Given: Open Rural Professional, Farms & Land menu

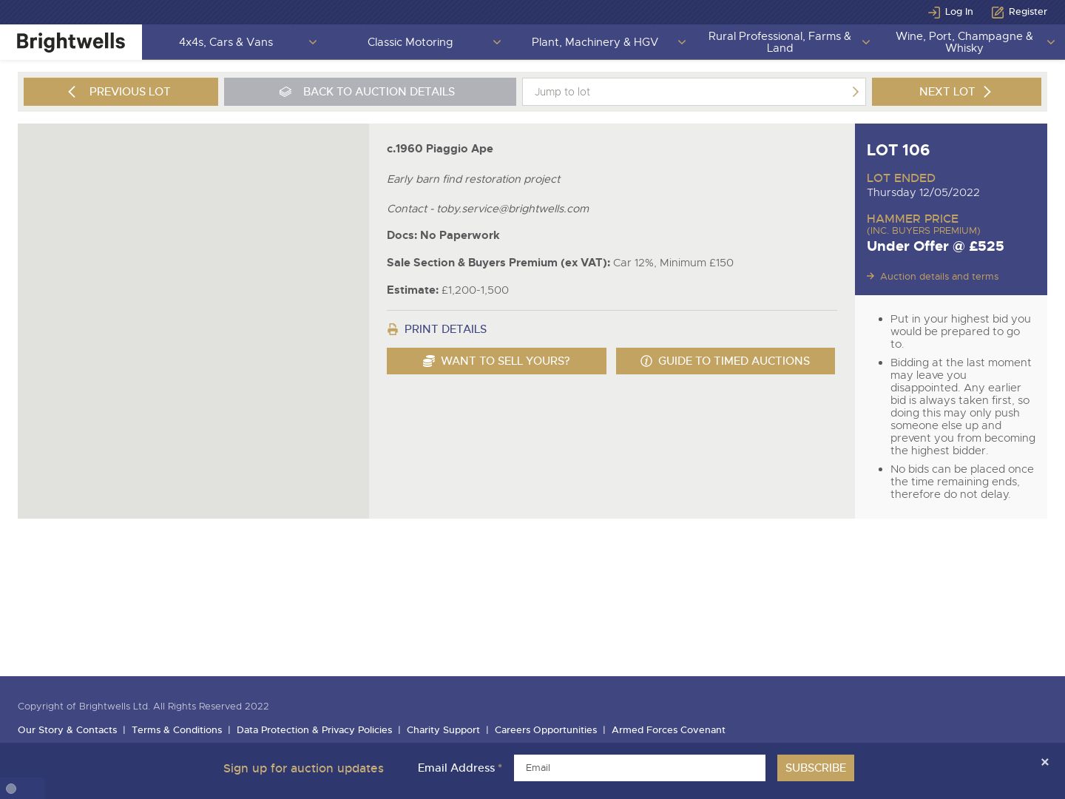Looking at the screenshot, I should [x=780, y=42].
